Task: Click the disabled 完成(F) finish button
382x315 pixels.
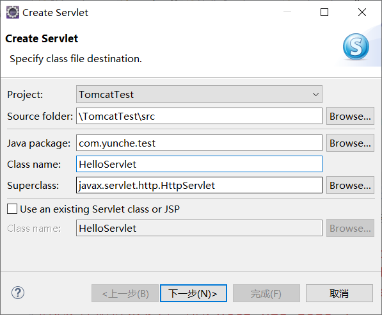Action: [x=266, y=293]
